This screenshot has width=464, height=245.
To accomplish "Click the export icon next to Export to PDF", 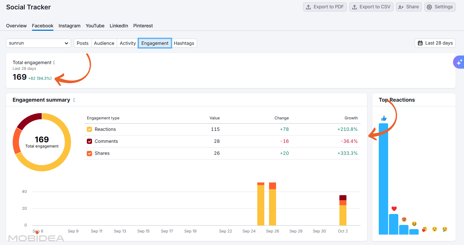I will [308, 7].
